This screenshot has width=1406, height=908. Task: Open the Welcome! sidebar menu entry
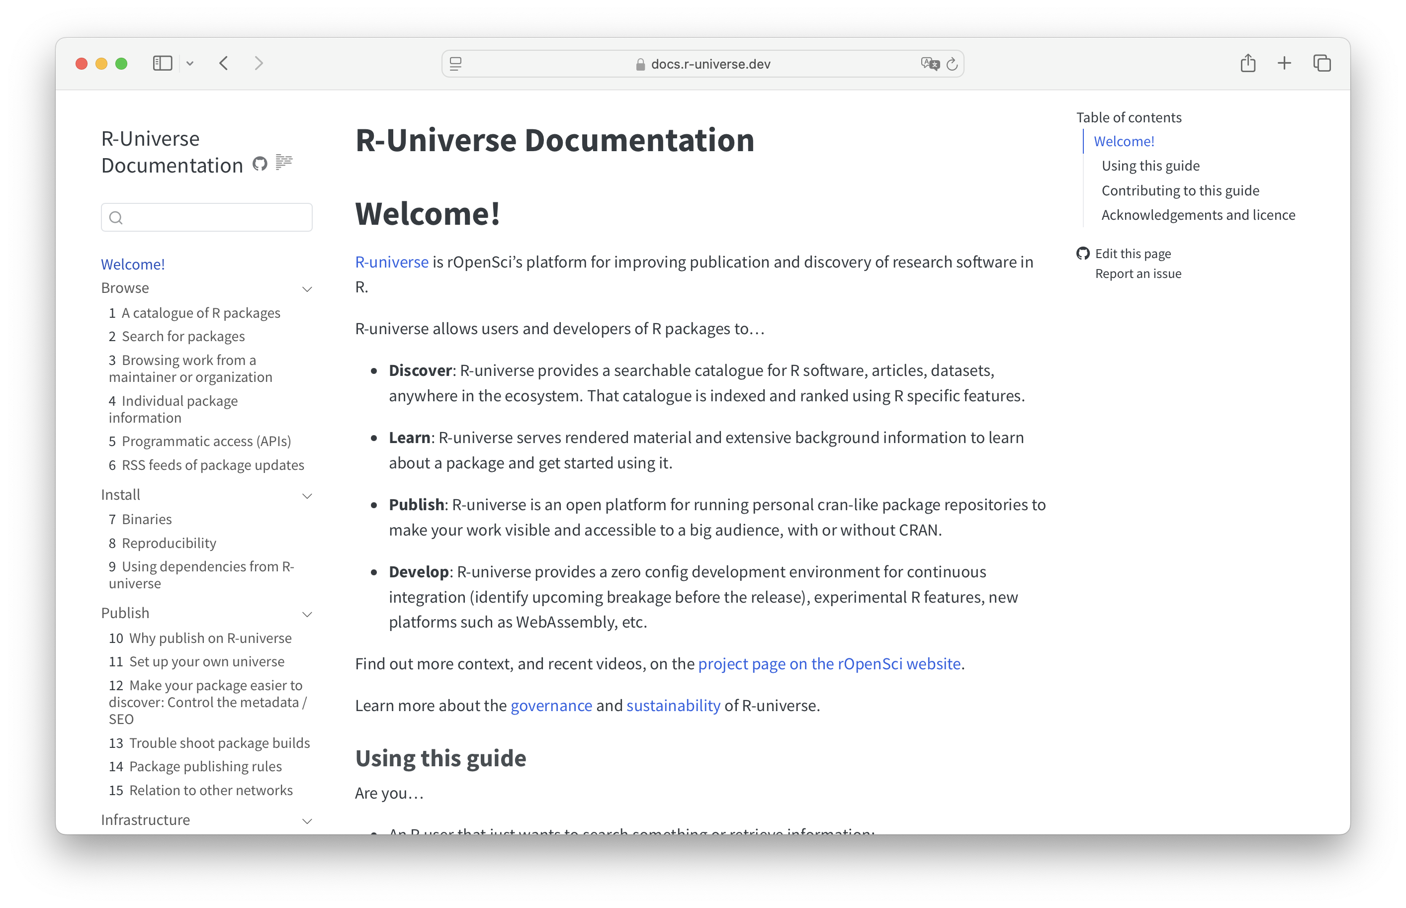point(133,264)
